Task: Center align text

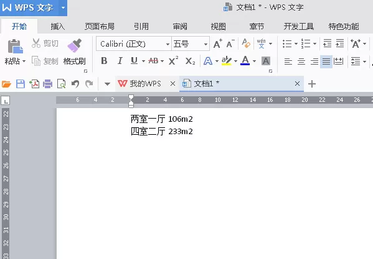Action: pos(301,61)
